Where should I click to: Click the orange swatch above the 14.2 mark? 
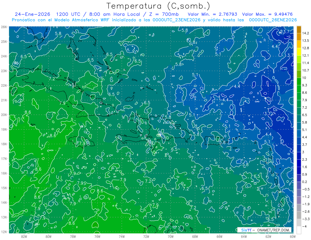(299, 30)
